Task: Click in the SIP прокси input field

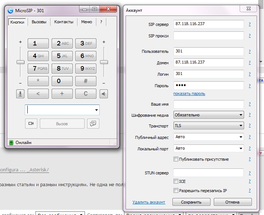Action: [209, 35]
